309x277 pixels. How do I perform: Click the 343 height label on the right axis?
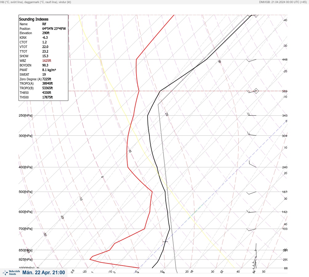(285, 115)
